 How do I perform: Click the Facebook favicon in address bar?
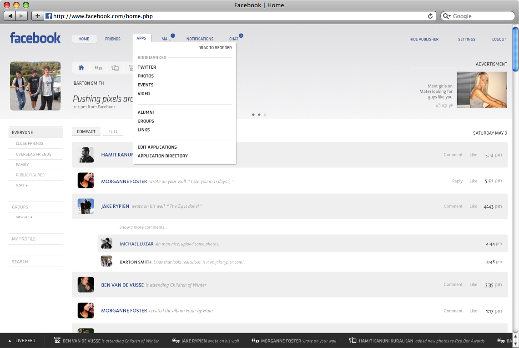pos(49,16)
